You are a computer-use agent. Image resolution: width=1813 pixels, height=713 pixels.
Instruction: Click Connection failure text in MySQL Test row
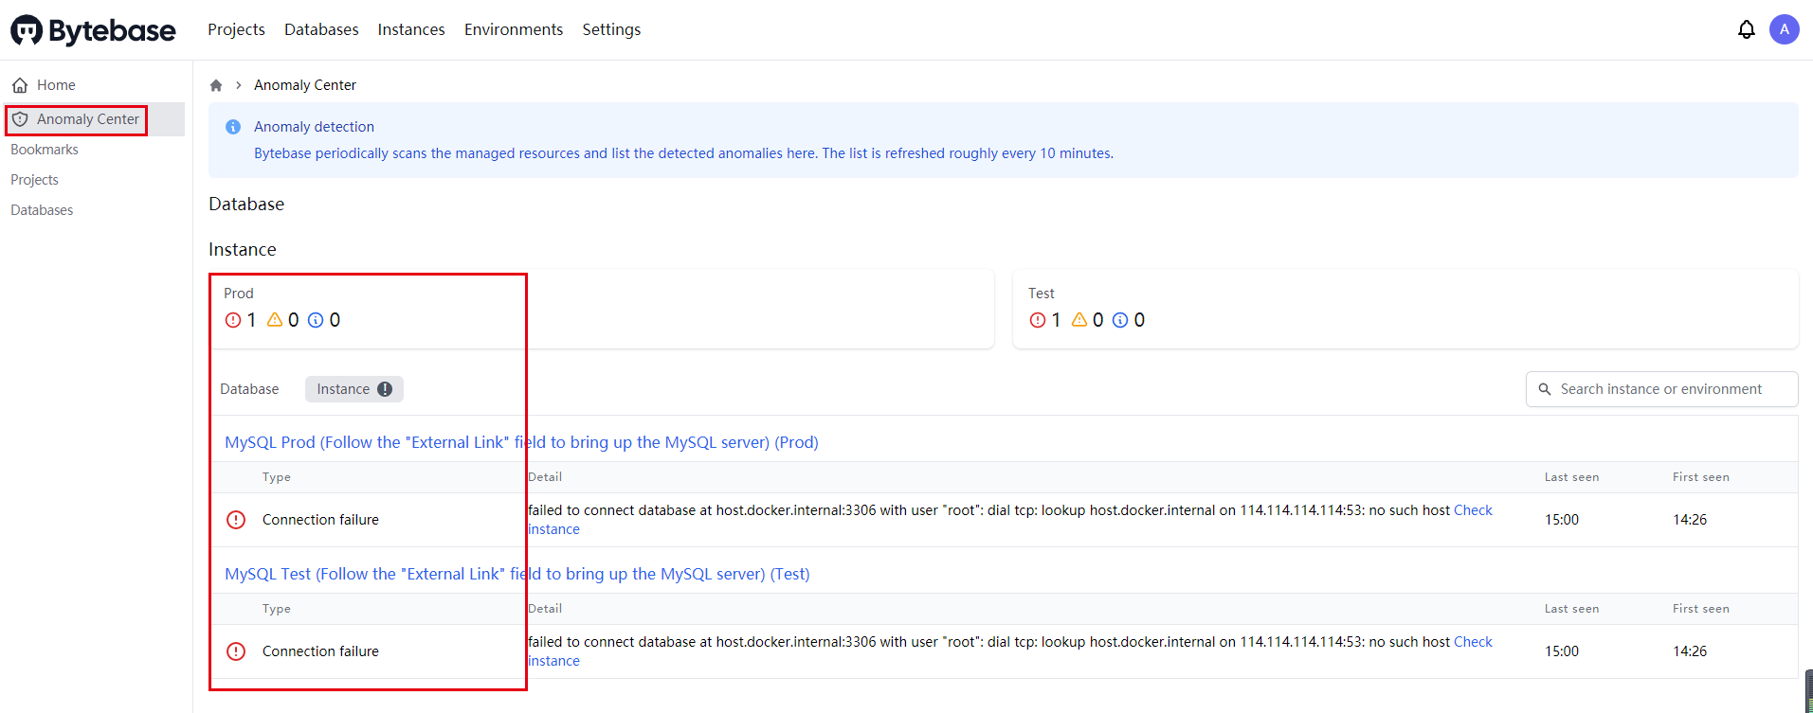click(x=320, y=651)
